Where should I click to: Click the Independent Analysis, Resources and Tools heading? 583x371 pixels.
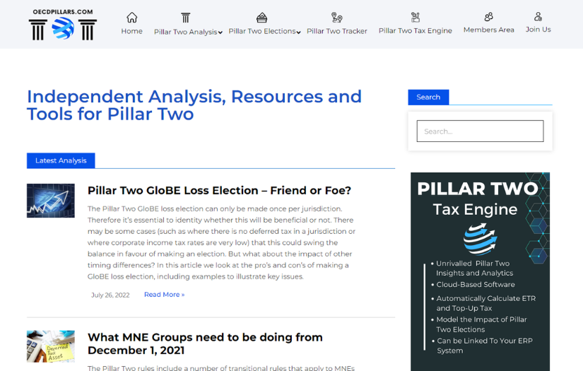point(194,105)
